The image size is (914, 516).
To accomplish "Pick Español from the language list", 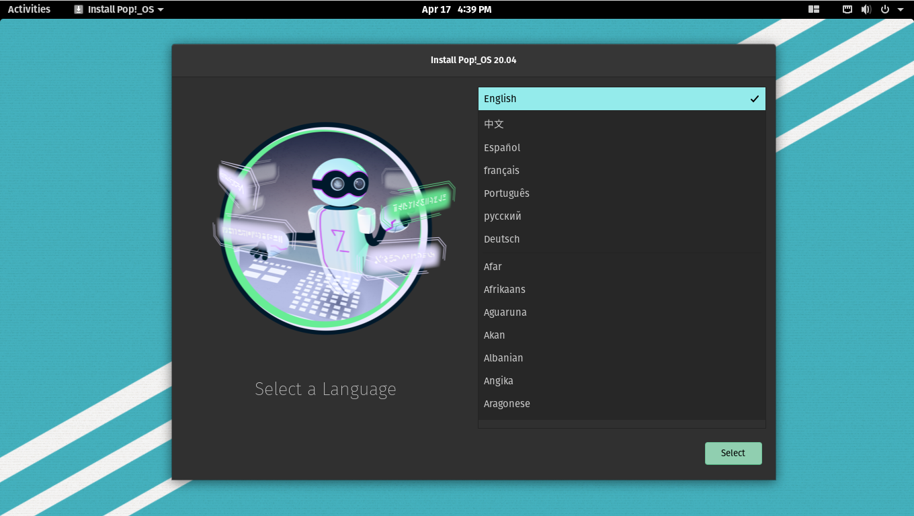I will tap(622, 148).
